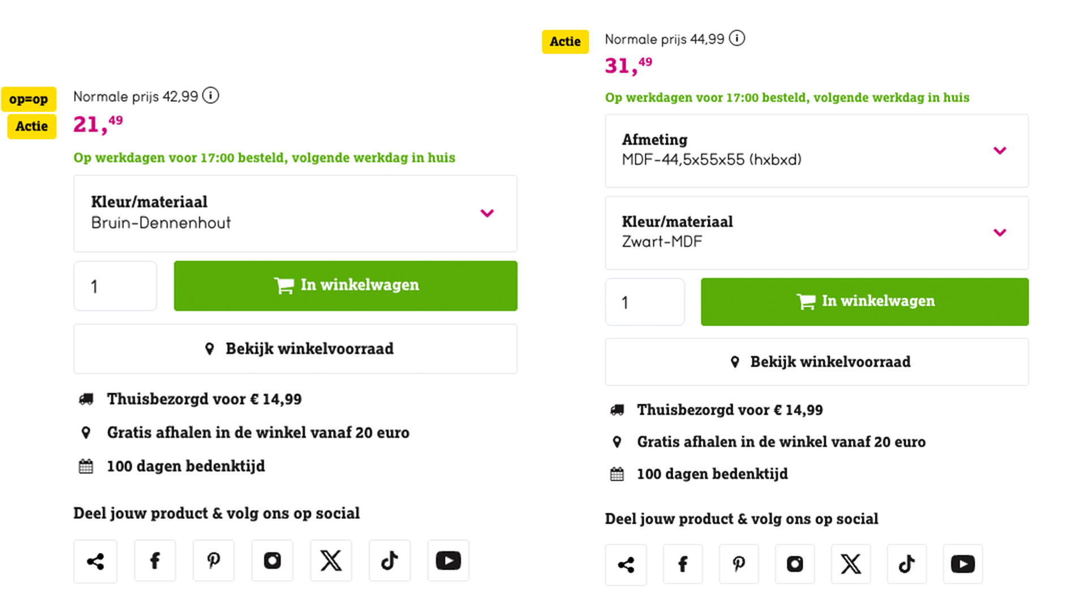Click Bekijk winkelvoorraad for the Zwart-MDF product
This screenshot has width=1070, height=602.
pos(817,362)
